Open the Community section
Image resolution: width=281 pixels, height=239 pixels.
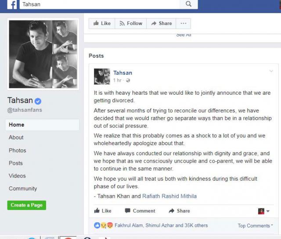point(23,189)
